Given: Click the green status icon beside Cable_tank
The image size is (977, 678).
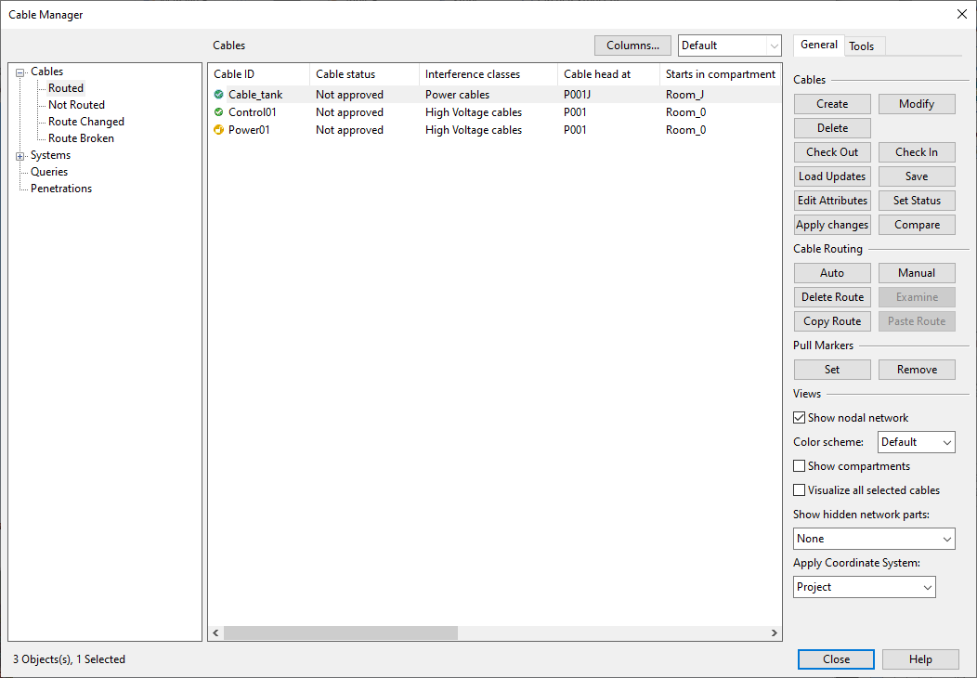Looking at the screenshot, I should pyautogui.click(x=218, y=95).
